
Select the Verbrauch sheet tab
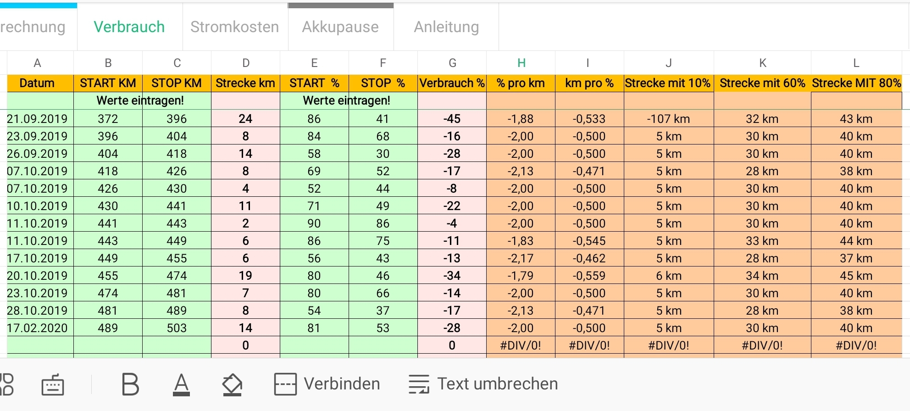pos(129,27)
